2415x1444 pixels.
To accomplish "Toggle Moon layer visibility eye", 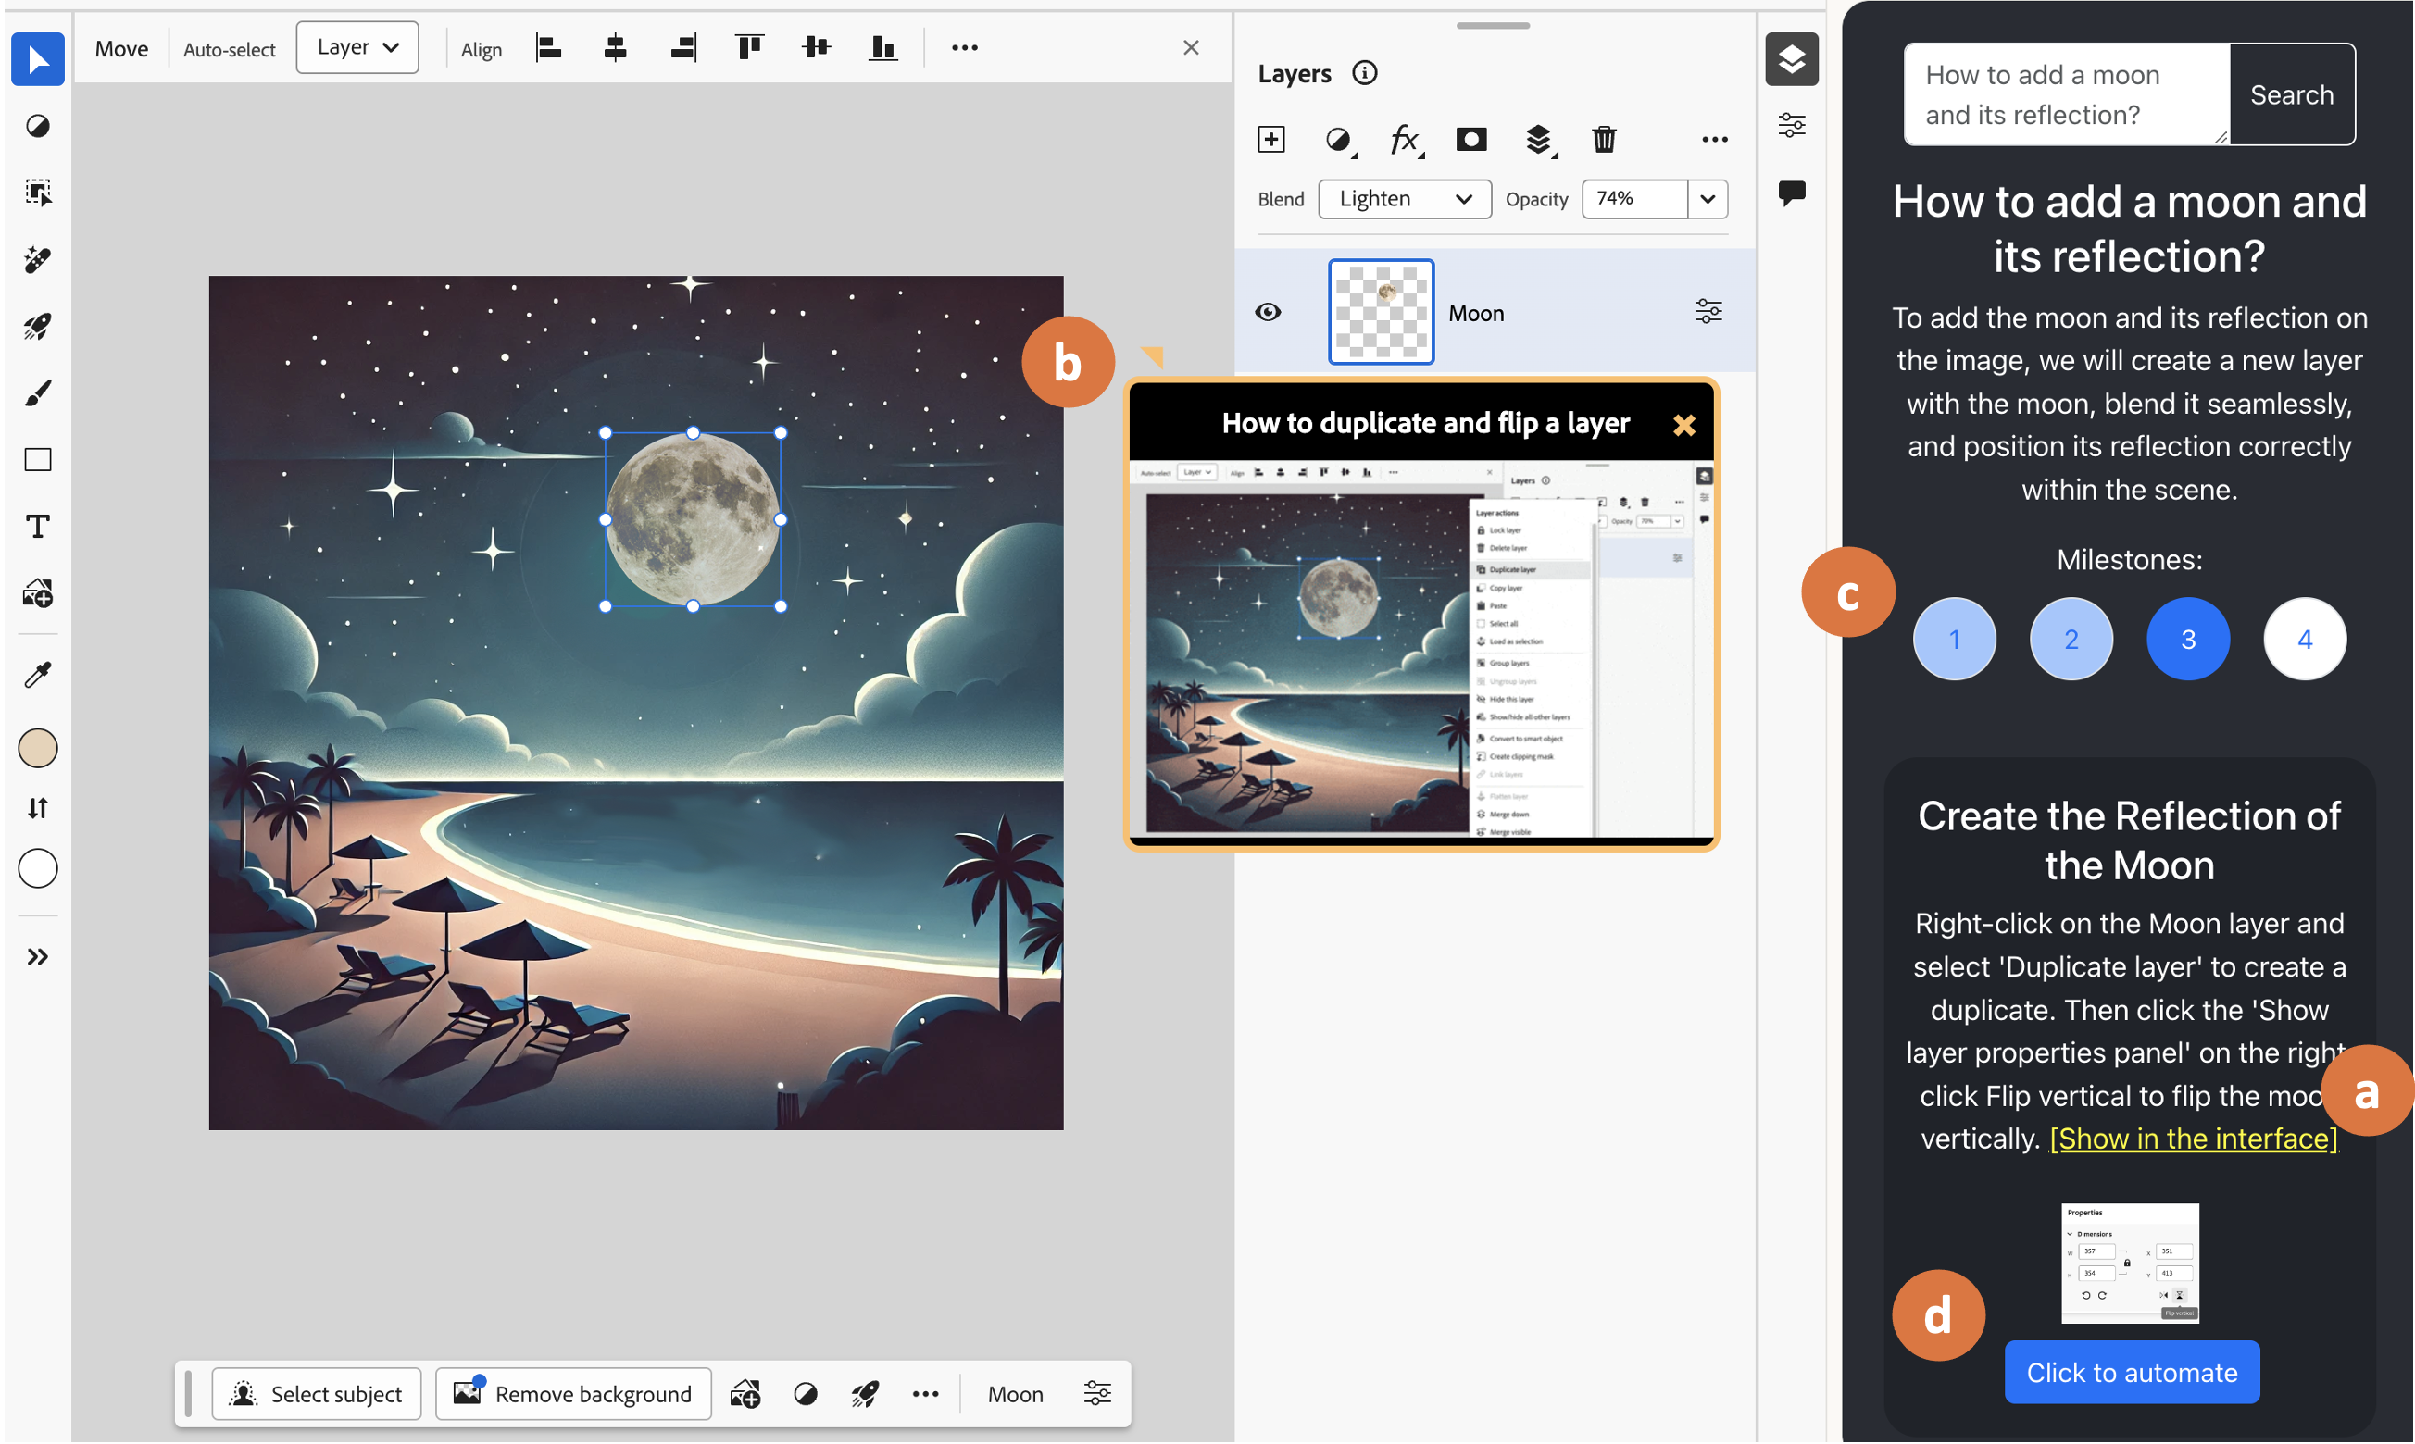I will (1269, 312).
